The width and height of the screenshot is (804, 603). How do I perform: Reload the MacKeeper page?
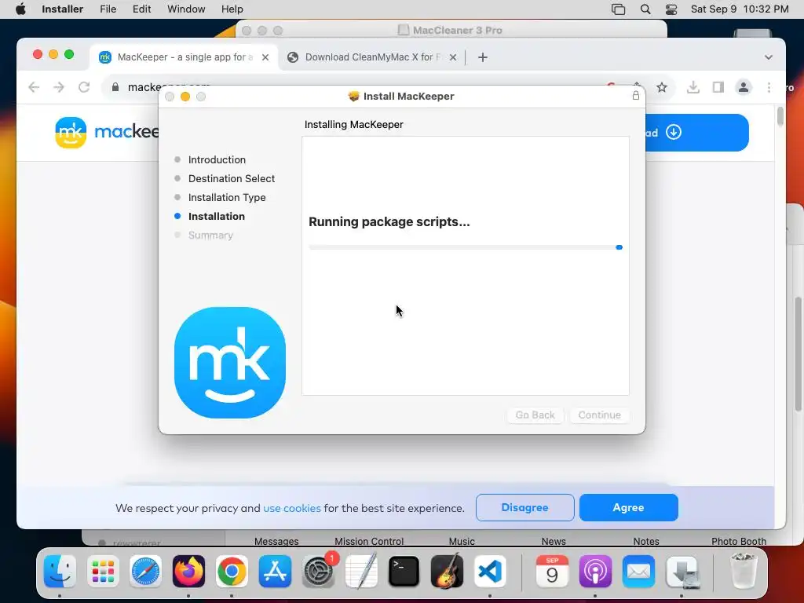pos(84,87)
